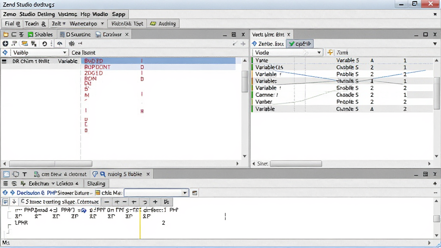Click the blue diamond icon beside the Vaiblo dropdown
Screen dimensions: 441x248
[5, 53]
